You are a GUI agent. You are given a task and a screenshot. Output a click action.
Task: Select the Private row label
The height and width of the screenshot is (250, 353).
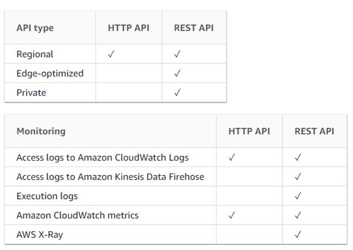point(31,92)
